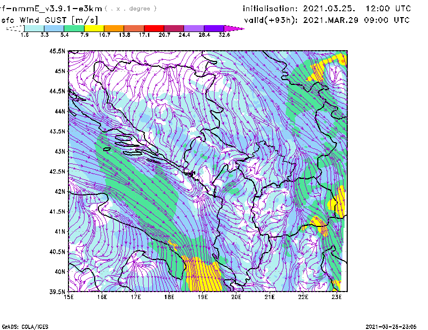Viewport: 428px width, 330px height.
Task: Pick the salmon legend swatch after 13.8
Action: click(134, 28)
